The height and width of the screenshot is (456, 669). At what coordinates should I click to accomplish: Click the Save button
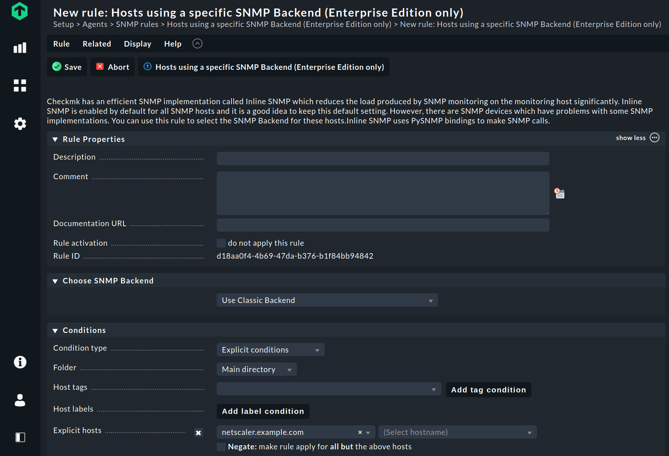pyautogui.click(x=67, y=67)
